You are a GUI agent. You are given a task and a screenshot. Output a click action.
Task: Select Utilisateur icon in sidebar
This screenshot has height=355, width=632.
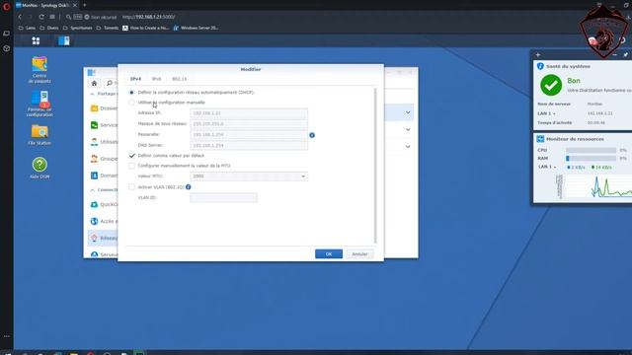[95, 142]
